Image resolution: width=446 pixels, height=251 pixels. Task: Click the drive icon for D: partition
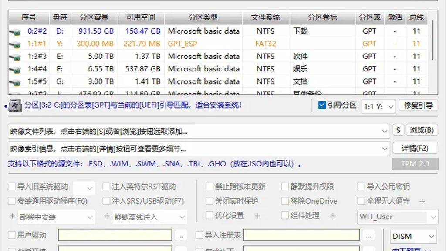pyautogui.click(x=15, y=31)
